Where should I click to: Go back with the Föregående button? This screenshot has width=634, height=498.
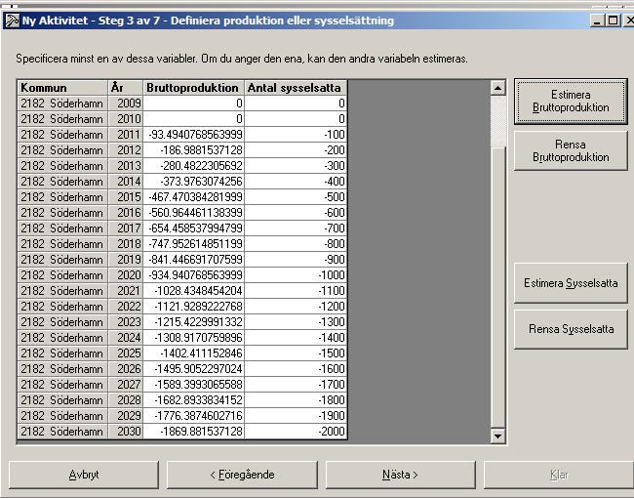[x=242, y=475]
